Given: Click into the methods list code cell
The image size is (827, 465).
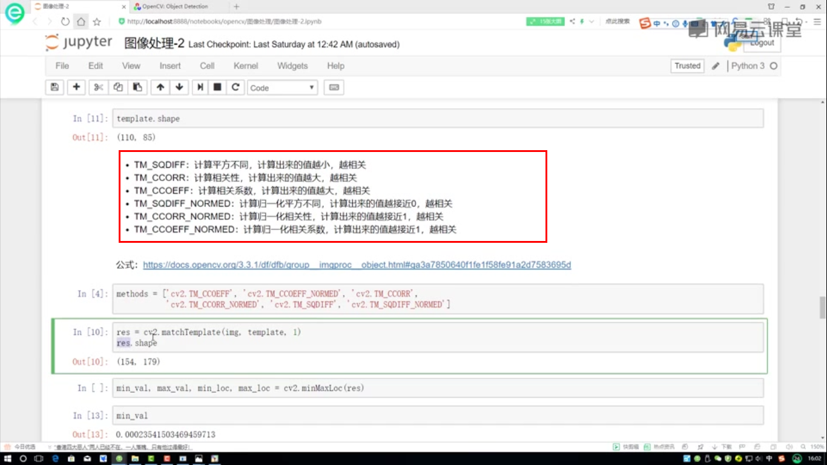Looking at the screenshot, I should click(x=438, y=299).
